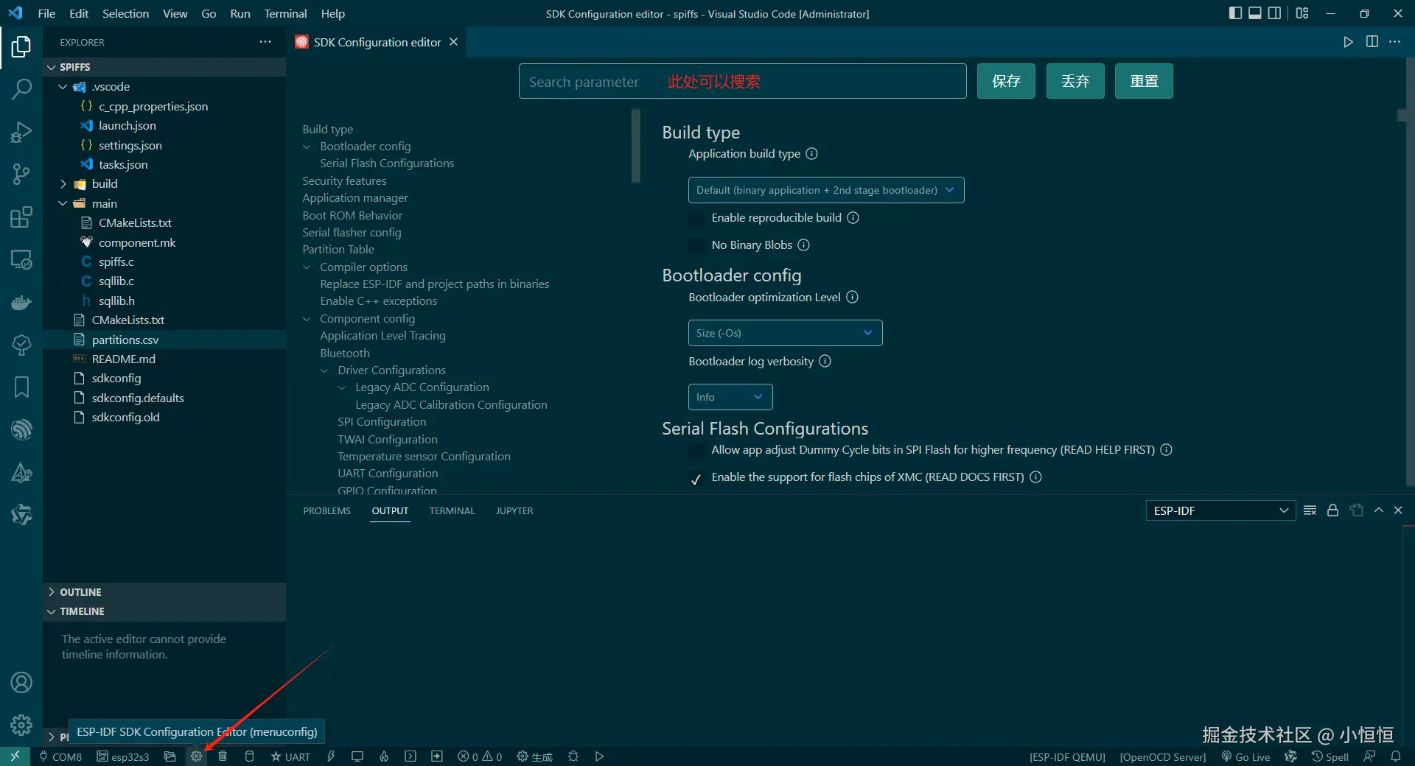The width and height of the screenshot is (1415, 766).
Task: Toggle Allow app adjust Dummy Cycle bits checkbox
Action: click(x=696, y=451)
